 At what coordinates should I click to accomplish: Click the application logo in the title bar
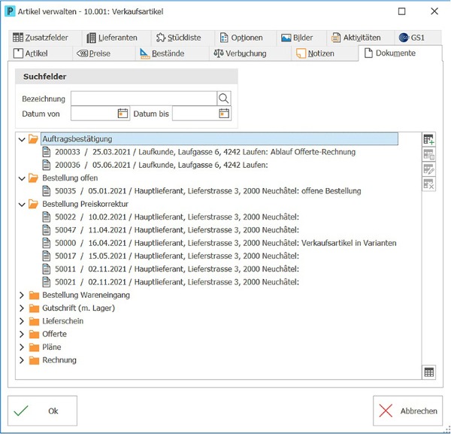(x=10, y=11)
